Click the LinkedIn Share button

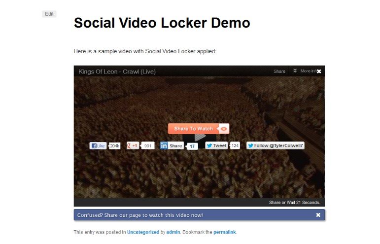click(x=172, y=145)
